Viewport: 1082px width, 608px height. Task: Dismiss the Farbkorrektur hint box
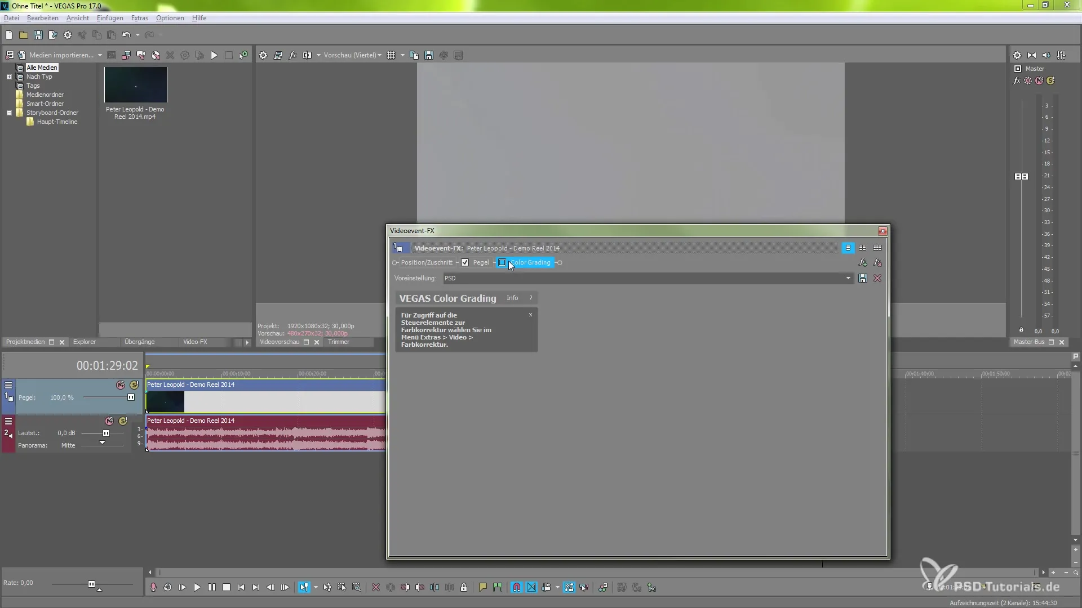pos(530,315)
